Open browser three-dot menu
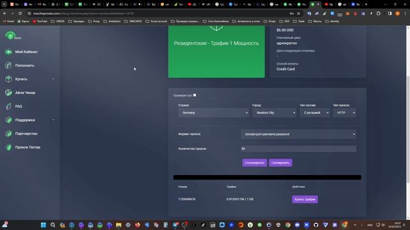410x230 pixels. coord(405,13)
